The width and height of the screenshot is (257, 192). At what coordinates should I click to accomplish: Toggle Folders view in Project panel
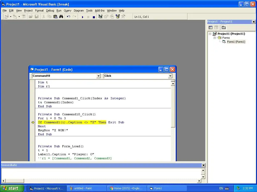[224, 27]
